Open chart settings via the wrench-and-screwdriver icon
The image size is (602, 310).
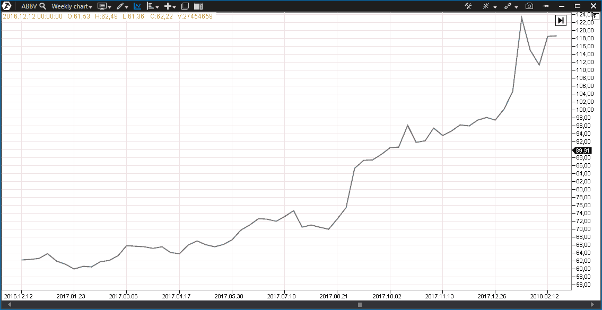[x=468, y=6]
